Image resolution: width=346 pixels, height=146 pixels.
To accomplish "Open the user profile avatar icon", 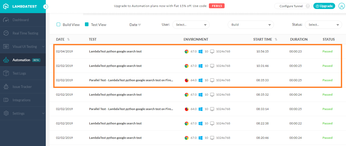I will [x=341, y=6].
